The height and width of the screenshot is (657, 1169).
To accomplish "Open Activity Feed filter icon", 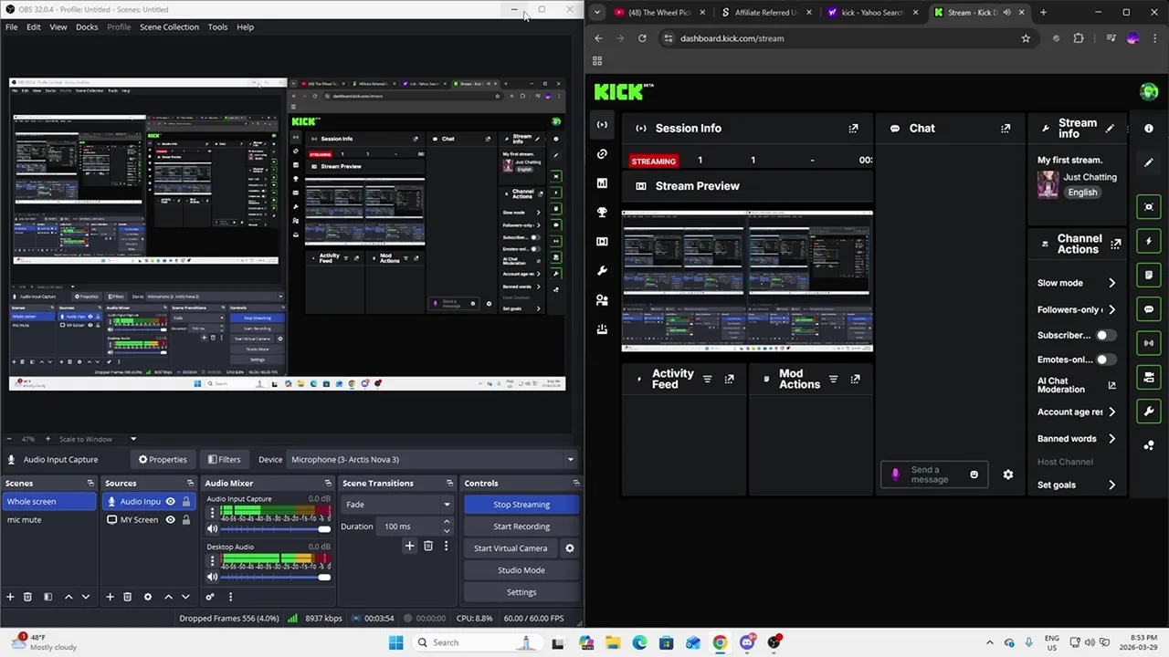I will 707,379.
